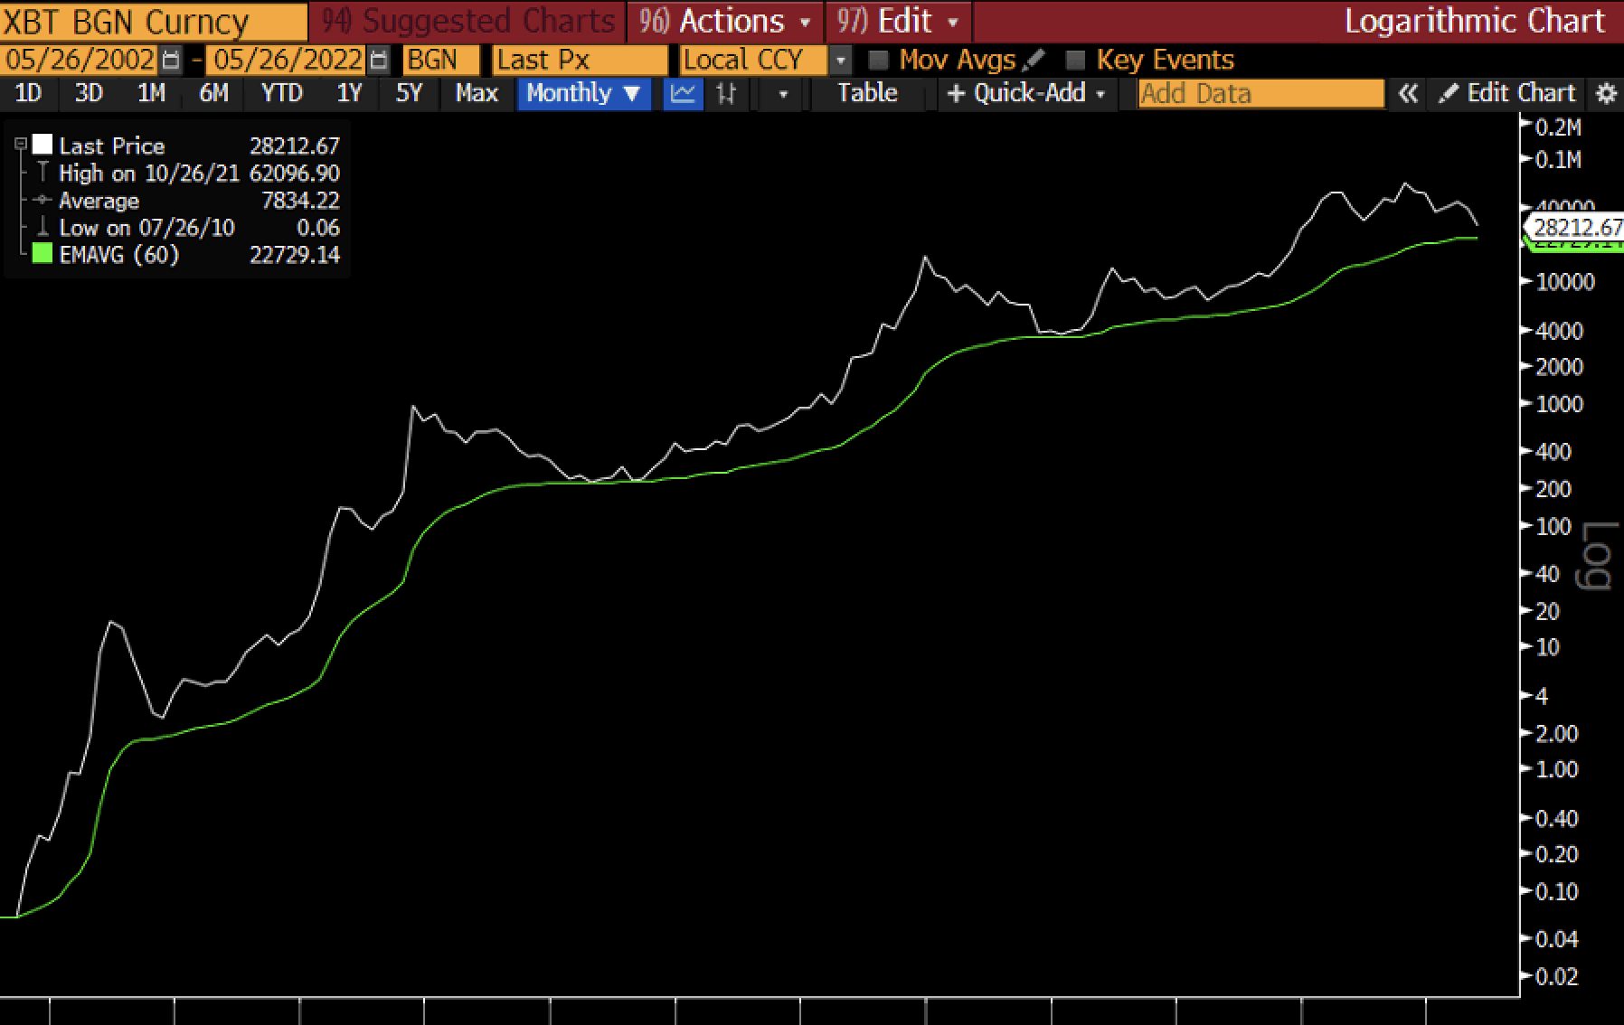The height and width of the screenshot is (1025, 1624).
Task: Click the Table button
Action: point(867,93)
